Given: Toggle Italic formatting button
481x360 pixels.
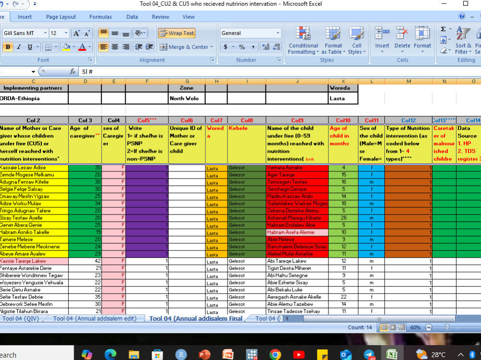Looking at the screenshot, I should click(19, 47).
